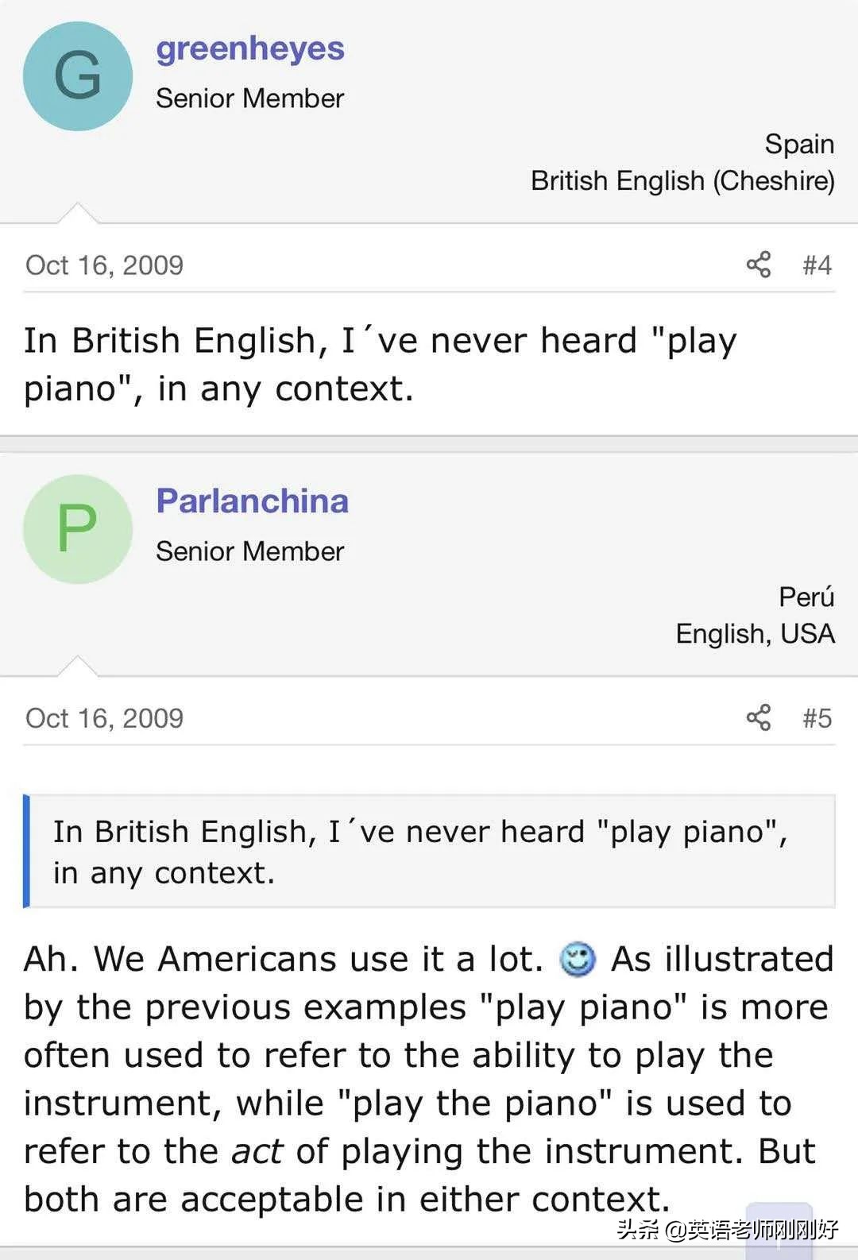Image resolution: width=858 pixels, height=1260 pixels.
Task: Click Senior Member title under Parlanchina
Action: (249, 551)
